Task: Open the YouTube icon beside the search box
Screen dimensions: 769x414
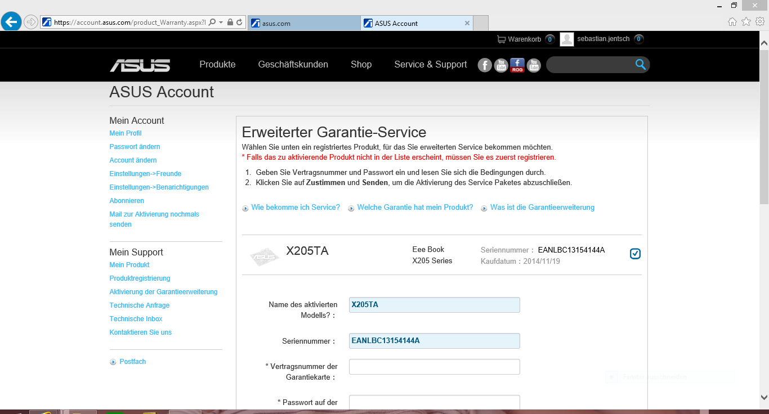Action: click(x=534, y=65)
